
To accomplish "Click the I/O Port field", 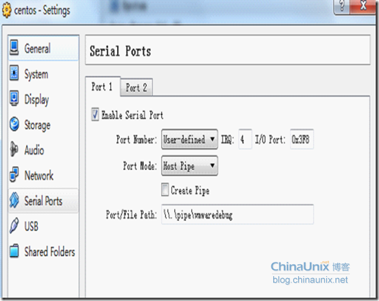I will (x=301, y=140).
